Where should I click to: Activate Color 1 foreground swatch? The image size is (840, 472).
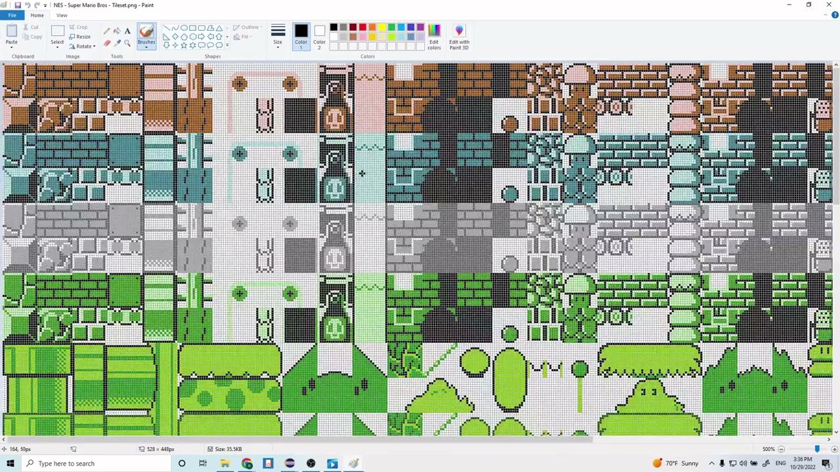coord(301,36)
